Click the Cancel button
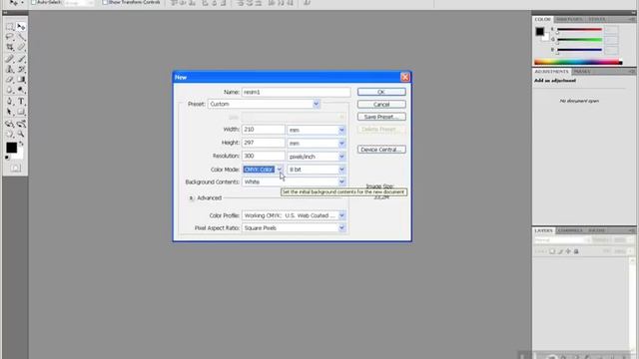This screenshot has height=359, width=639. [x=381, y=104]
